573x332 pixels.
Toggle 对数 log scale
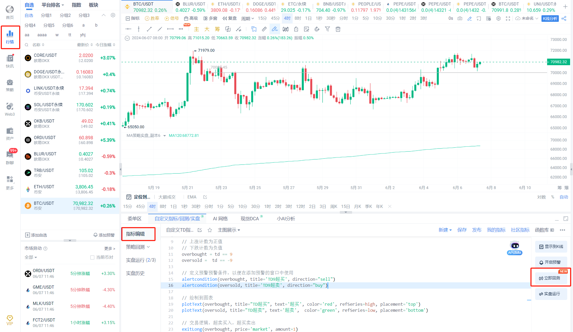click(x=541, y=197)
